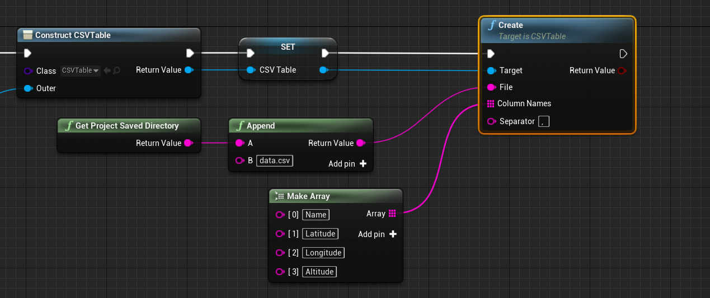Screen dimensions: 710x298
Task: Click the execution output pin on SET node
Action: pos(325,53)
